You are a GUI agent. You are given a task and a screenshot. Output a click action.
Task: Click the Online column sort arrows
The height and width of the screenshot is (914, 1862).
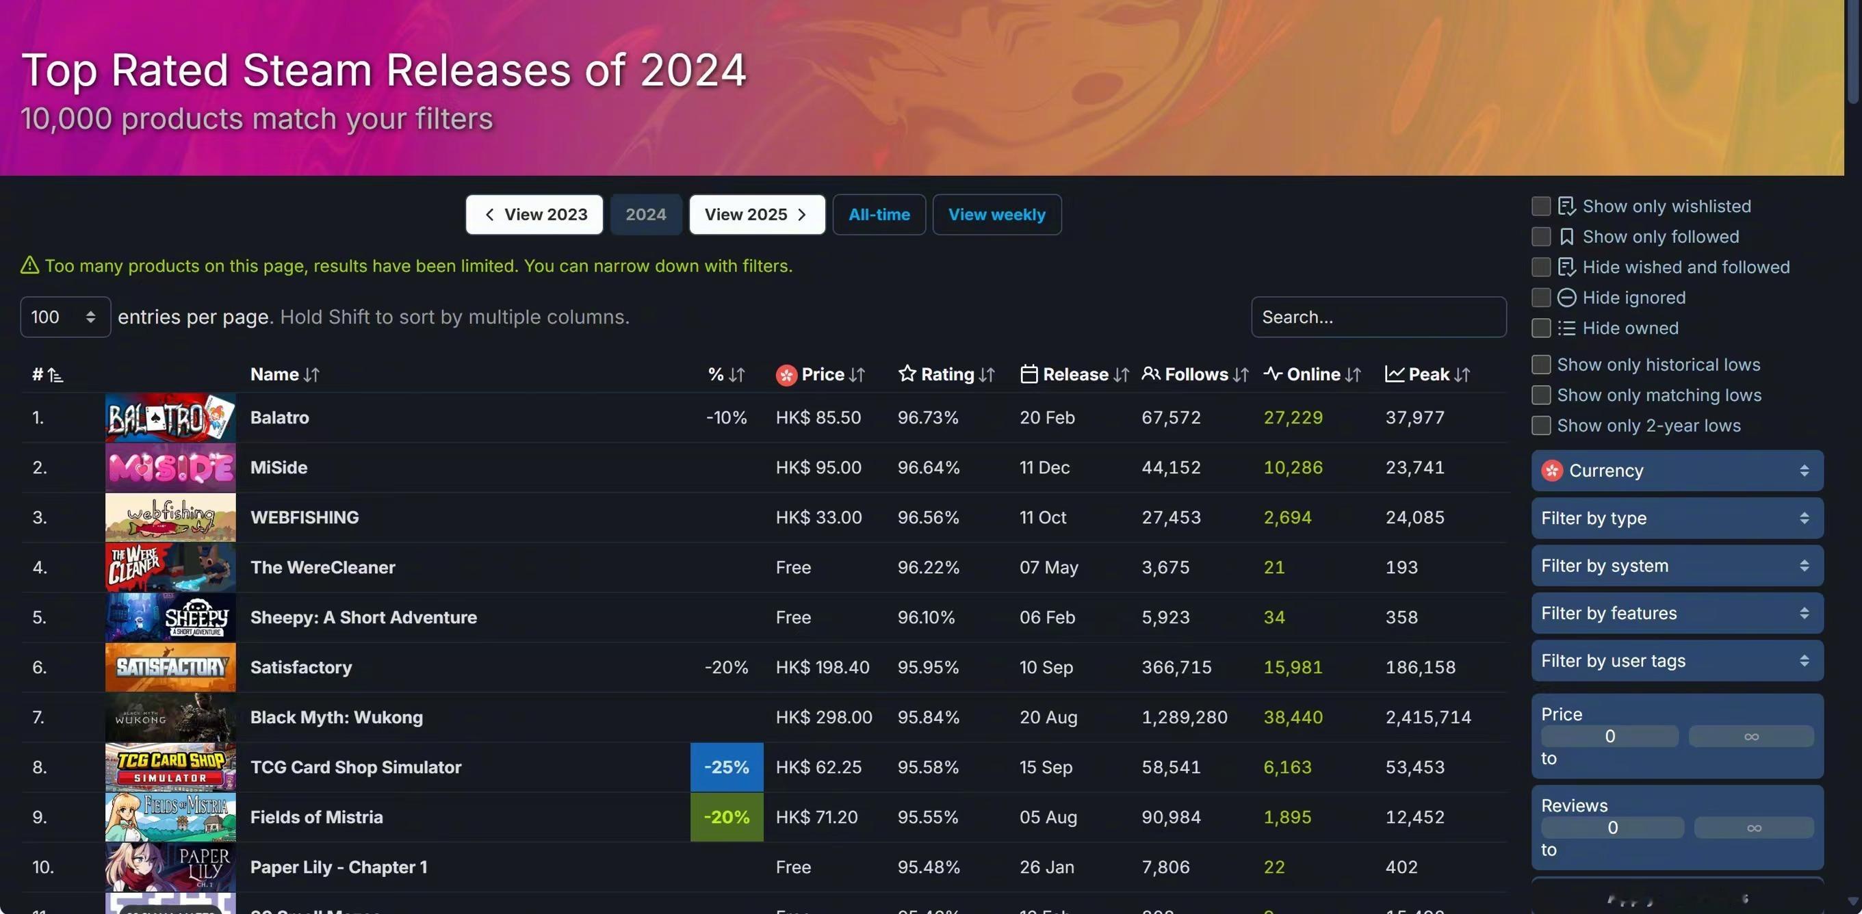tap(1353, 374)
